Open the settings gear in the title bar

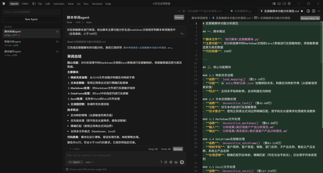pyautogui.click(x=289, y=3)
